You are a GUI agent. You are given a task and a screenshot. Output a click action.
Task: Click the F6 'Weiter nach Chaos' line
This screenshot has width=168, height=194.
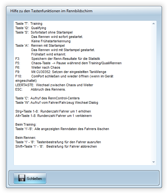(38, 67)
